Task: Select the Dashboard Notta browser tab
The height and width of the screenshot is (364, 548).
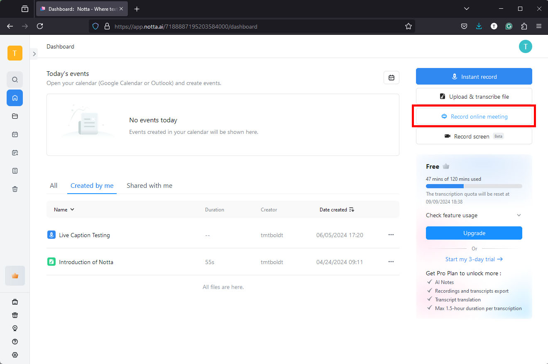Action: [82, 9]
